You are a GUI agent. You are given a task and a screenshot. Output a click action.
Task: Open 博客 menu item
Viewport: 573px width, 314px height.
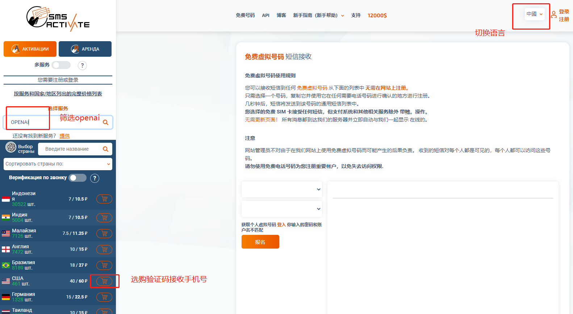[281, 16]
